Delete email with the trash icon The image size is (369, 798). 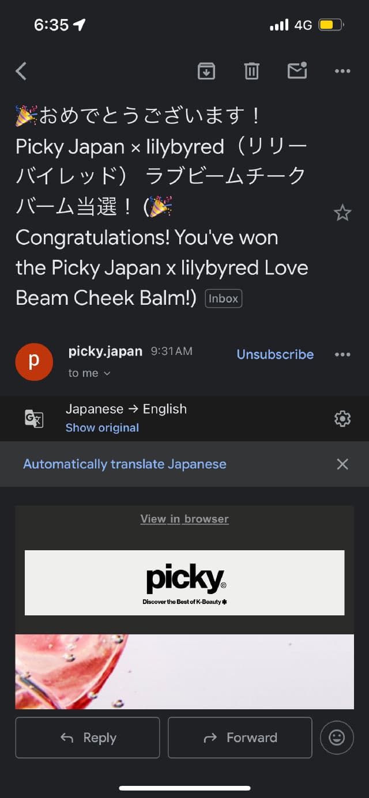tap(251, 71)
